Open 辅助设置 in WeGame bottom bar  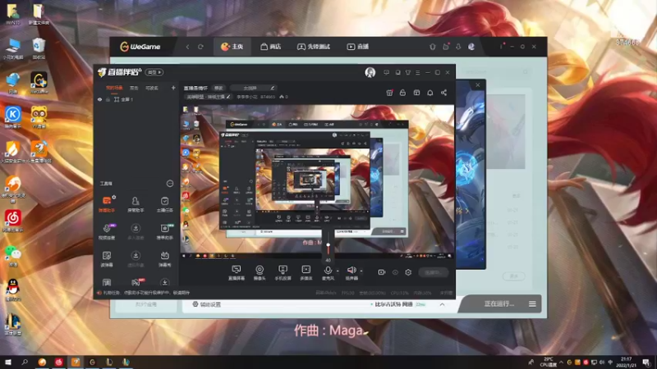click(x=207, y=304)
